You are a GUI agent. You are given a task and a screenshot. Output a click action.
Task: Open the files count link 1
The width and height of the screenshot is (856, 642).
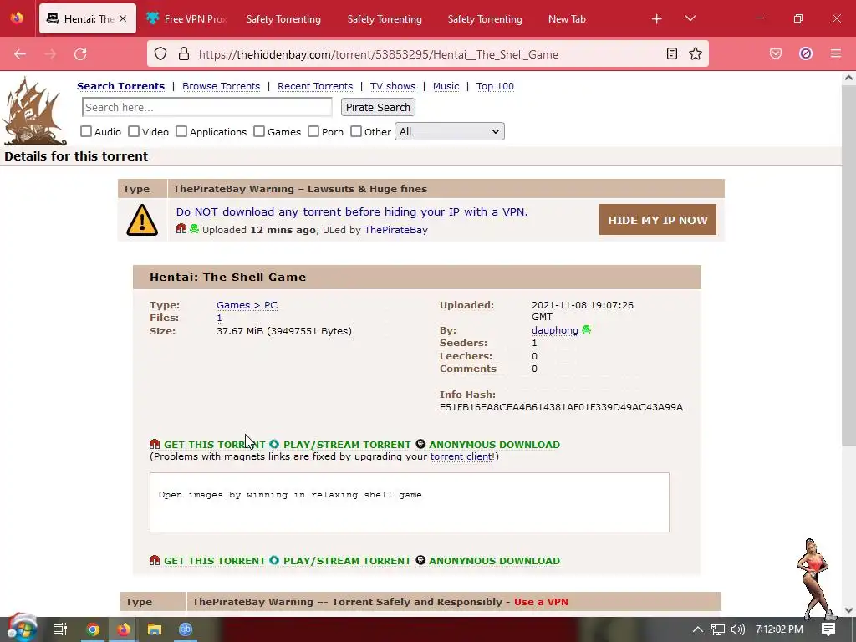[x=219, y=318]
